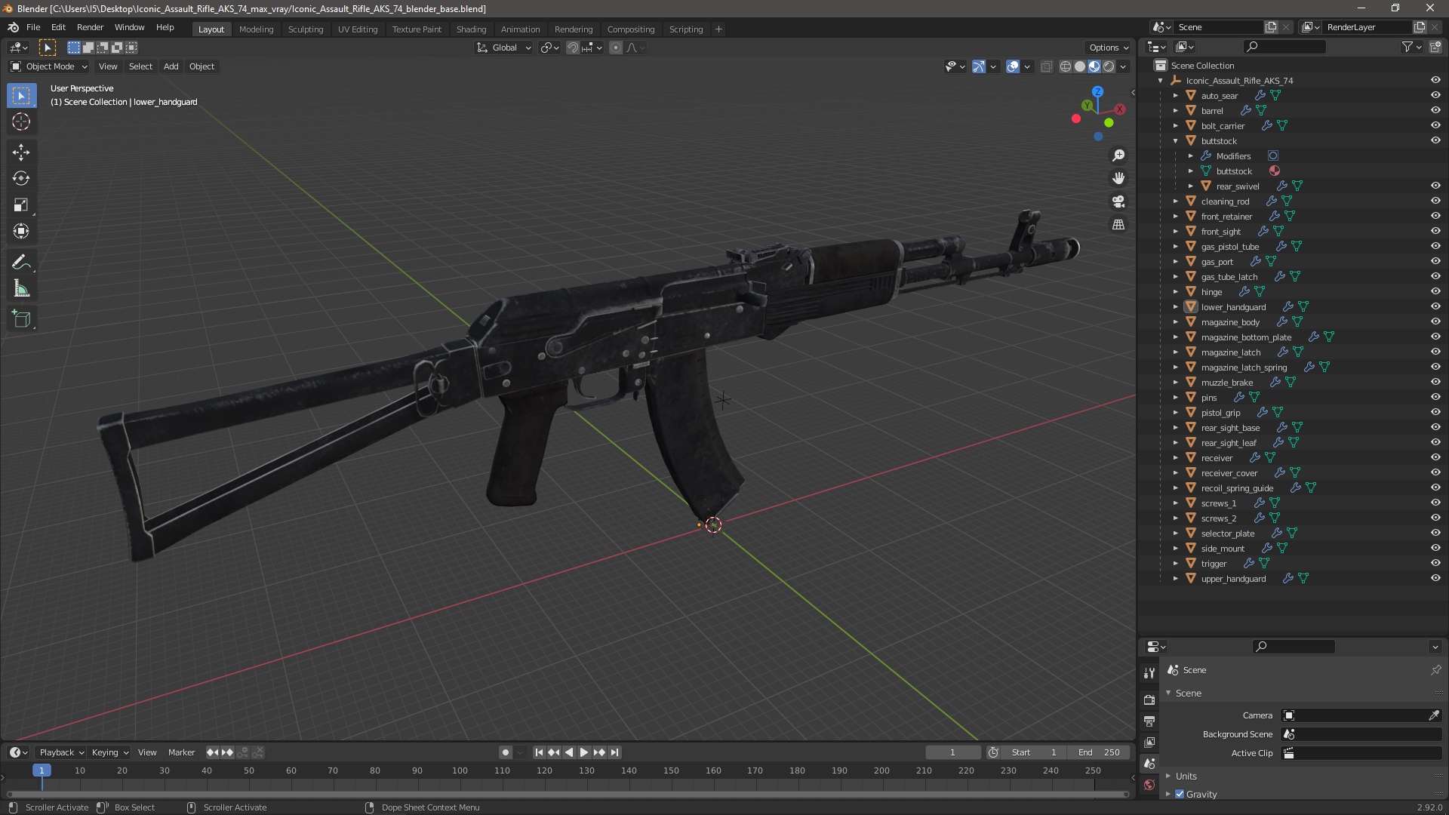Switch to the Shading workspace tab

[471, 29]
